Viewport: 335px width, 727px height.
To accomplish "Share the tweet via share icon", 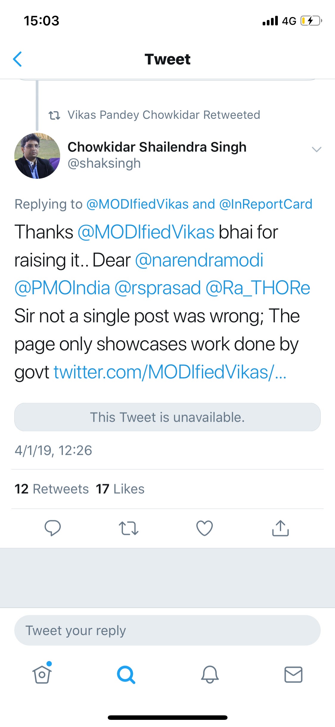I will click(x=281, y=528).
